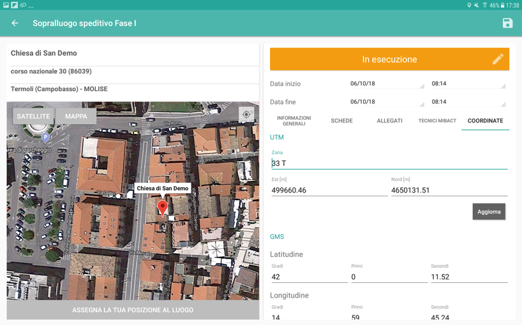Screen dimensions: 522x325
Task: Open the Allegati tab
Action: [389, 120]
